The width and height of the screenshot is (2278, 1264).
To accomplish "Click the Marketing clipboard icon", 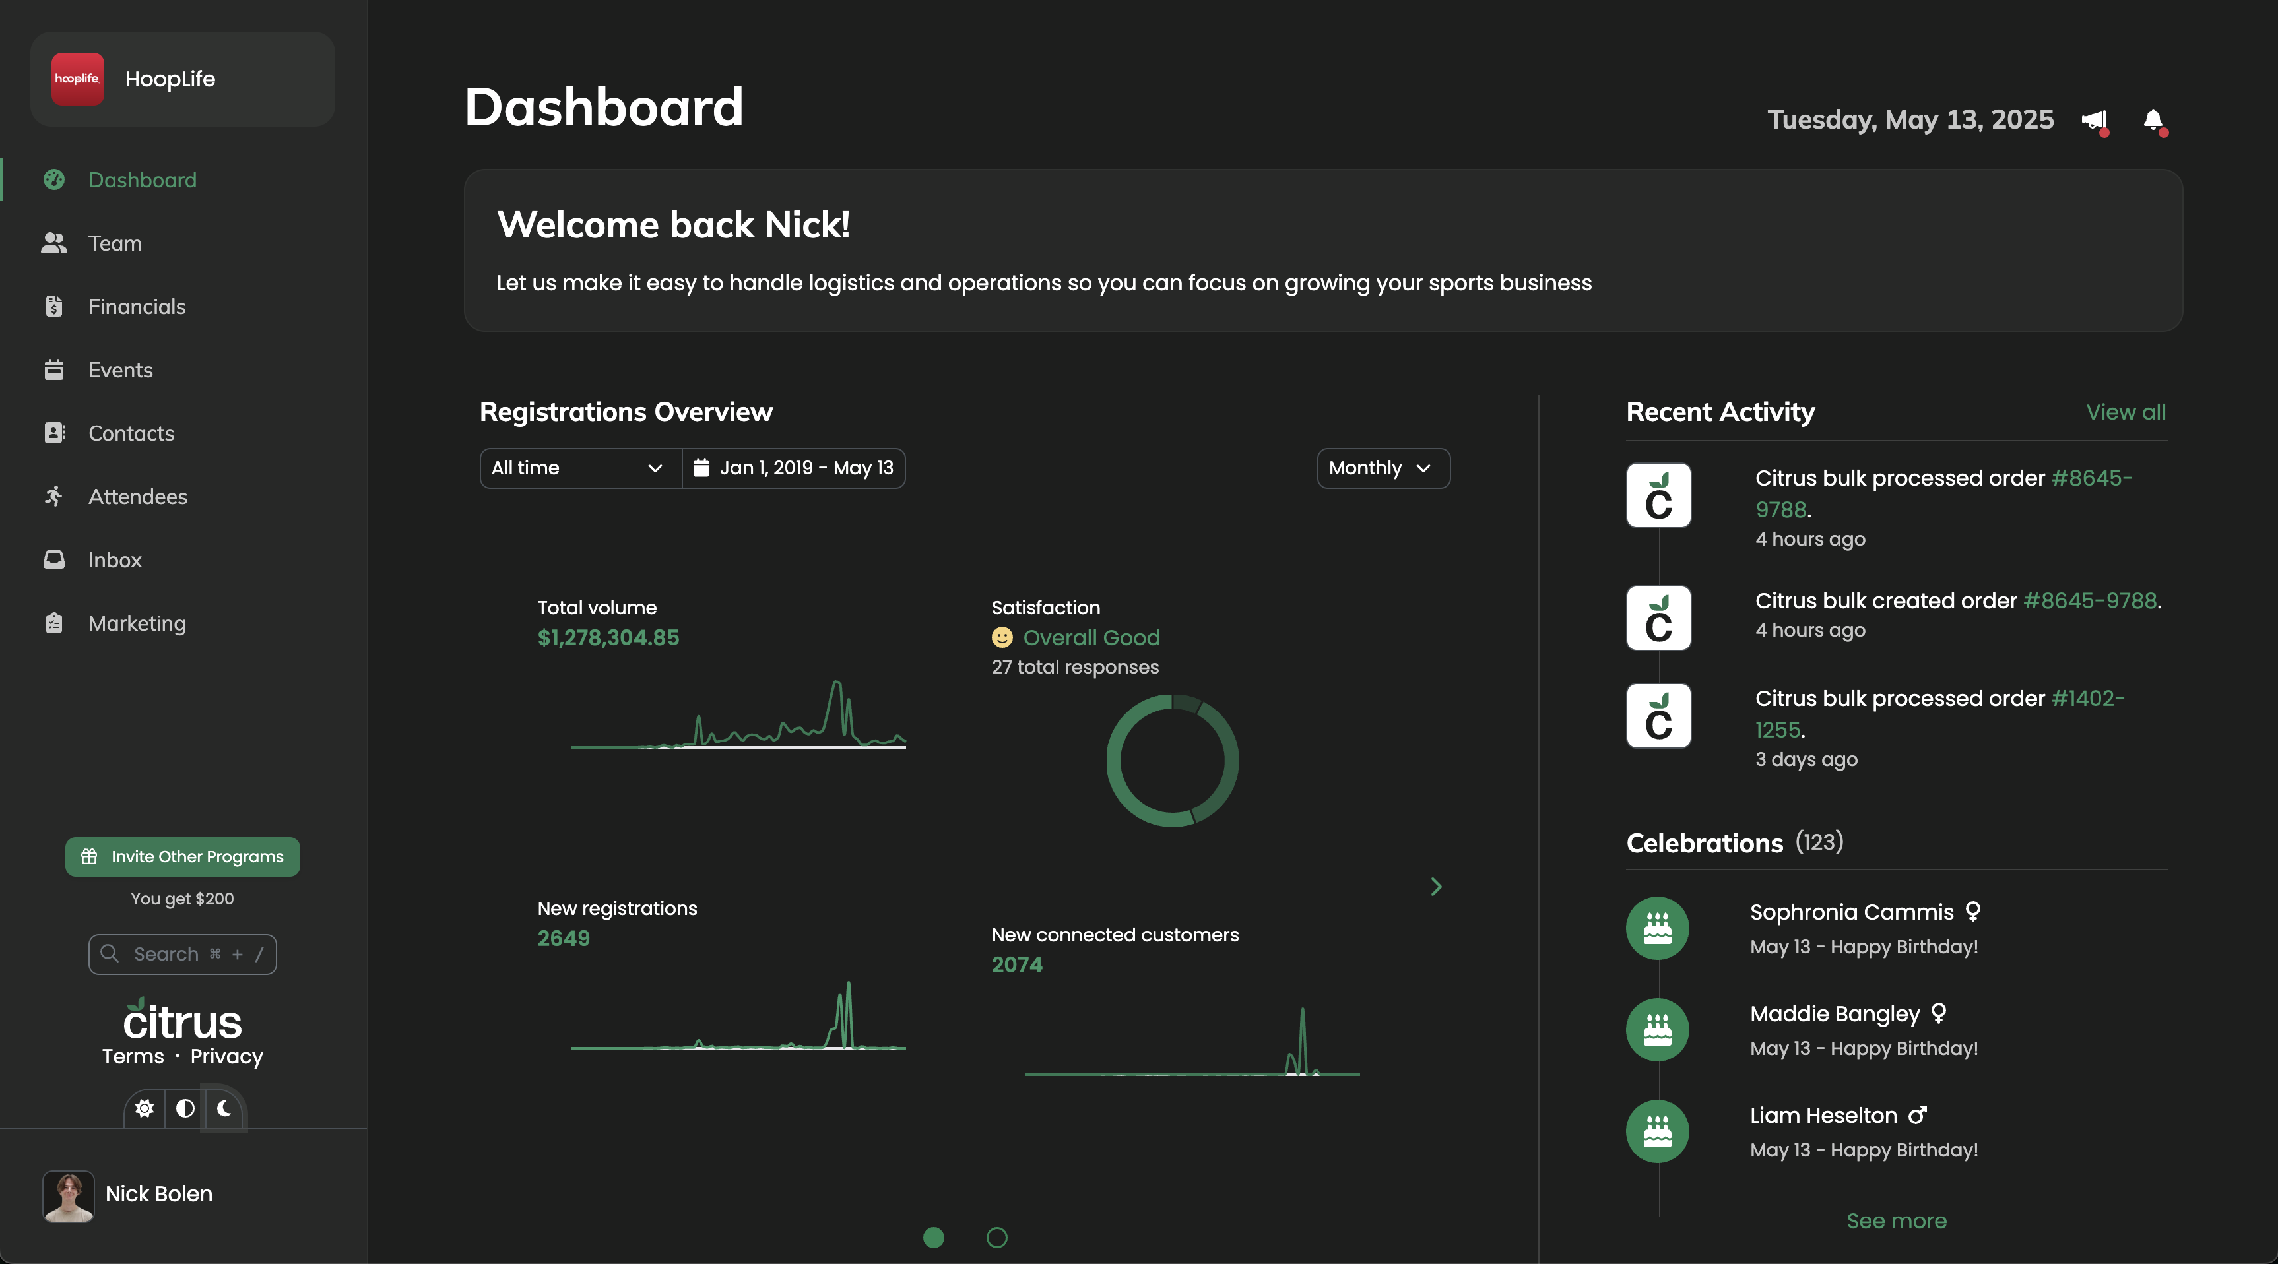I will [x=54, y=623].
